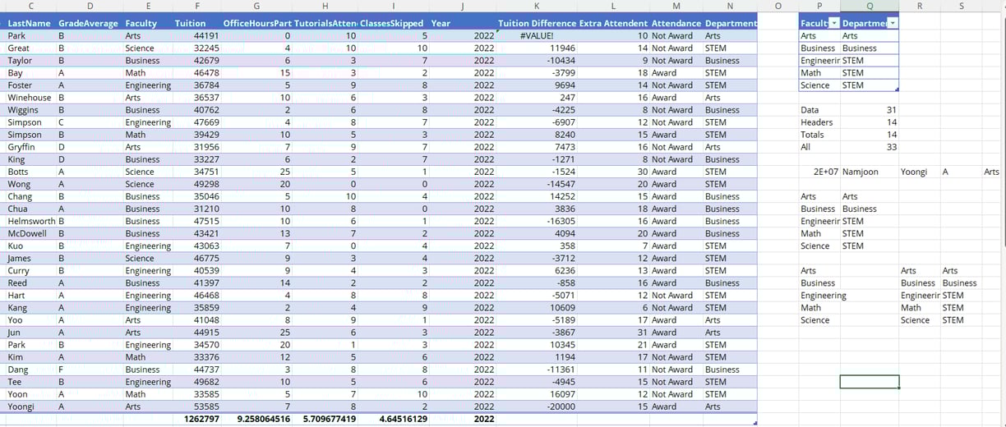Select the All label cell
This screenshot has height=427, width=1006.
819,147
